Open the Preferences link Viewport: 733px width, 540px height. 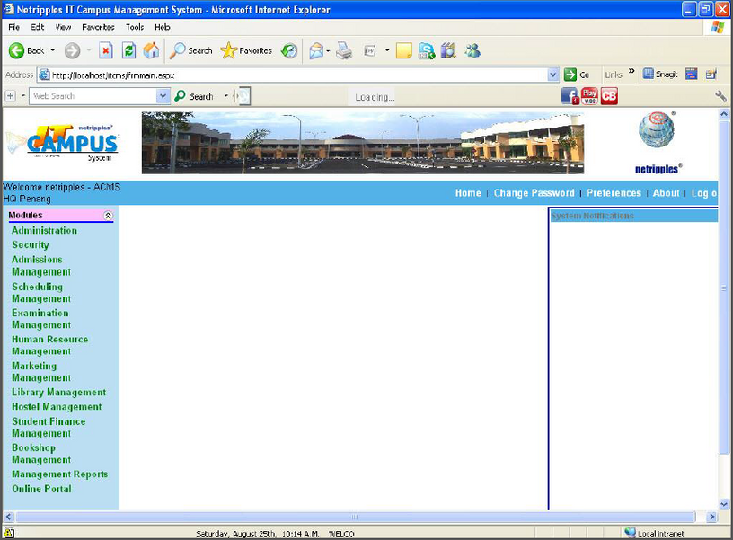[x=614, y=193]
